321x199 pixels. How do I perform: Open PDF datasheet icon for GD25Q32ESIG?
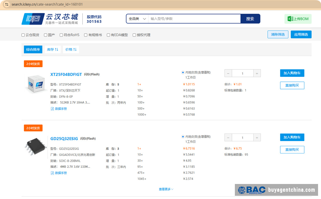click(52, 173)
